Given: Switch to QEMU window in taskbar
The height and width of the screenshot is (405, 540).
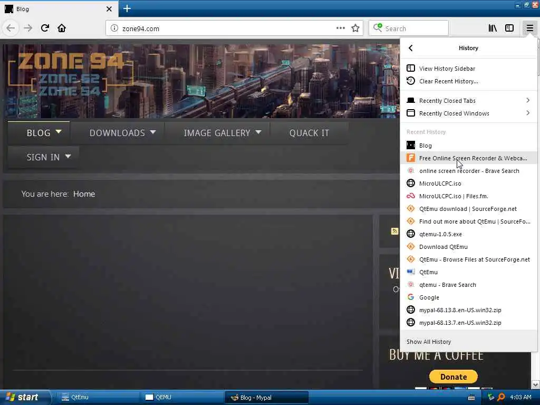Looking at the screenshot, I should click(x=182, y=398).
